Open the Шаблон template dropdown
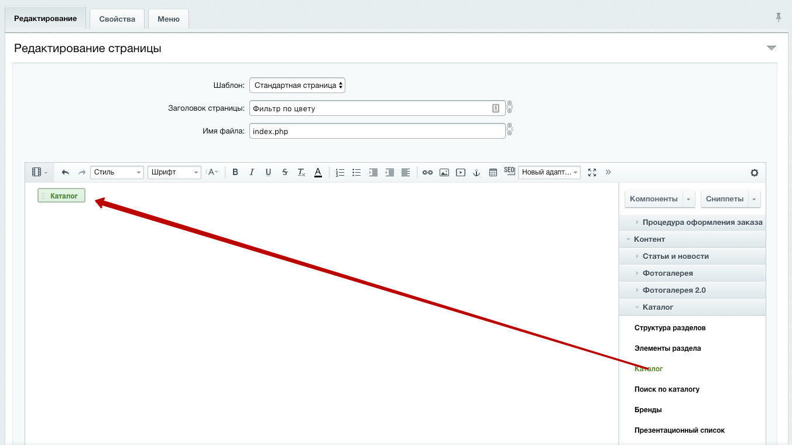 297,85
